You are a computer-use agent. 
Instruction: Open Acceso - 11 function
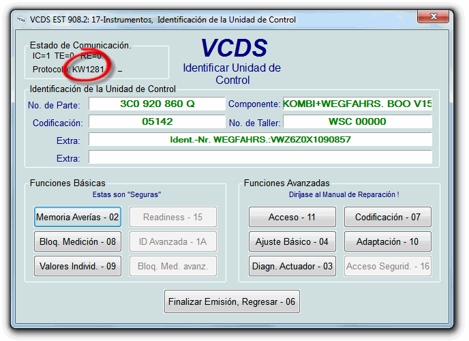(x=292, y=217)
